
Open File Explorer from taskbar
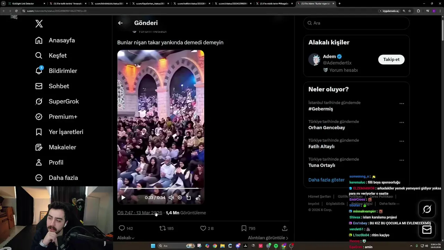pyautogui.click(x=222, y=246)
